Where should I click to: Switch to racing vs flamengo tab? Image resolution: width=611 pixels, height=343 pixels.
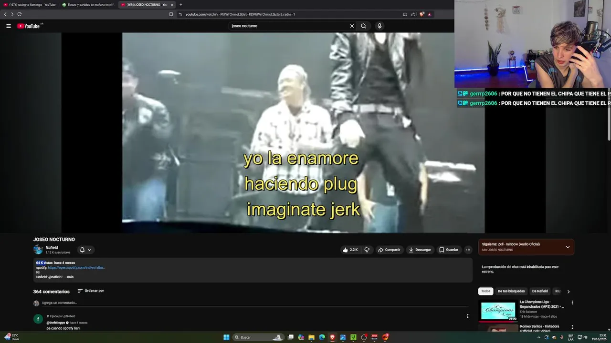coord(30,5)
